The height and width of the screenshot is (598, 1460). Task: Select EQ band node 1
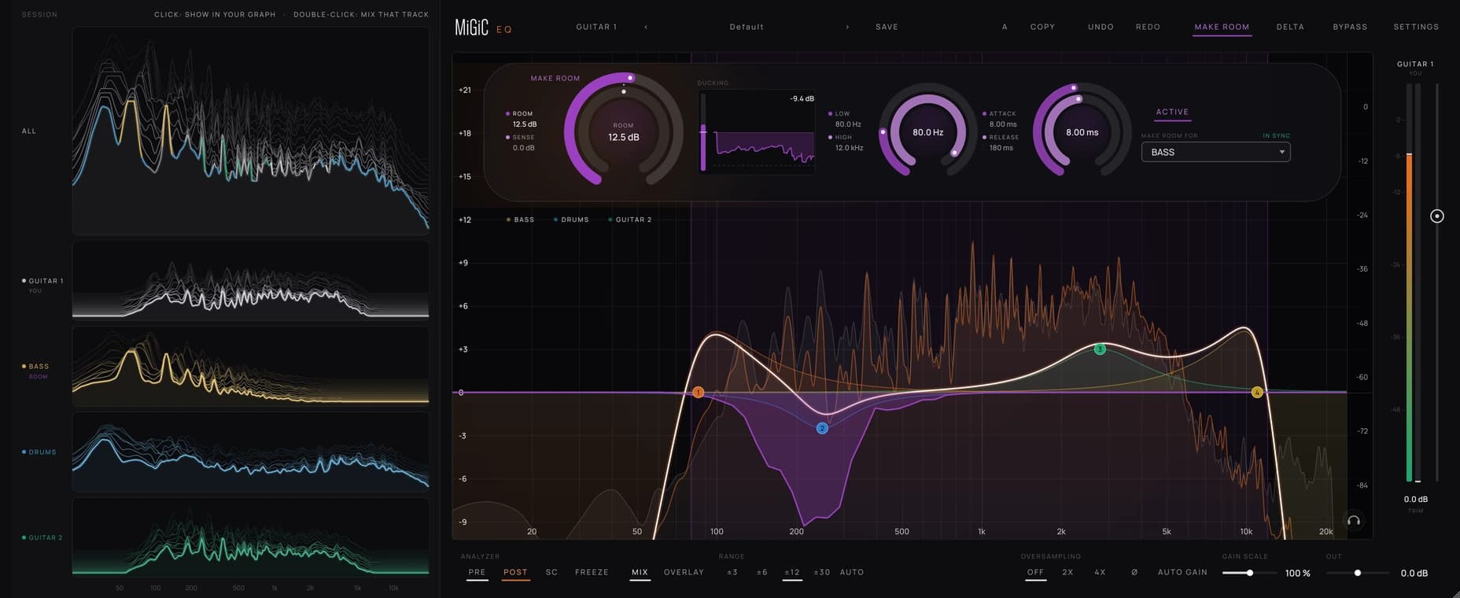click(698, 392)
